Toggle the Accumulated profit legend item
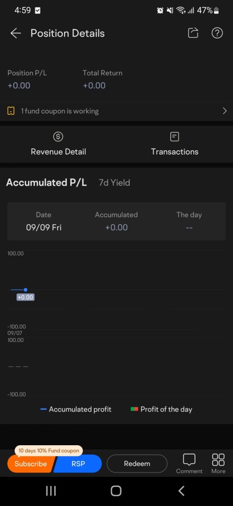This screenshot has height=506, width=233. point(76,409)
